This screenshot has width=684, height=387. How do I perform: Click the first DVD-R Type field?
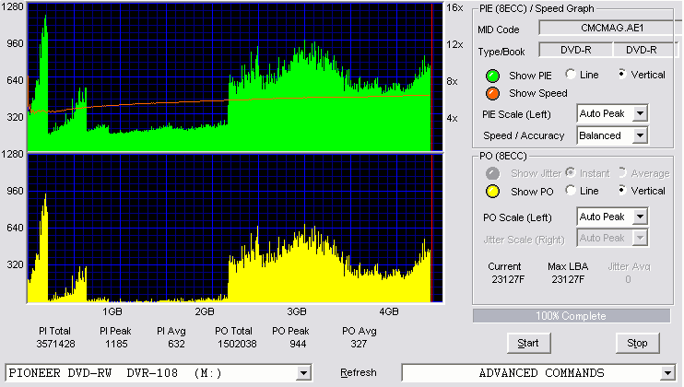pyautogui.click(x=576, y=50)
